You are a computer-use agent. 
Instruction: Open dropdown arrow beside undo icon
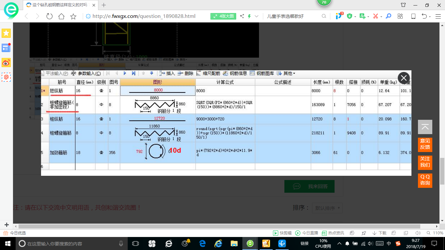coord(430,16)
